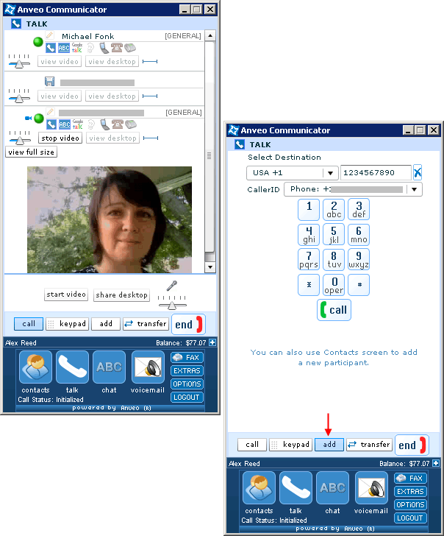Click keypad digit 9 wxyz
Viewport: 444px width, 536px height.
pyautogui.click(x=359, y=260)
